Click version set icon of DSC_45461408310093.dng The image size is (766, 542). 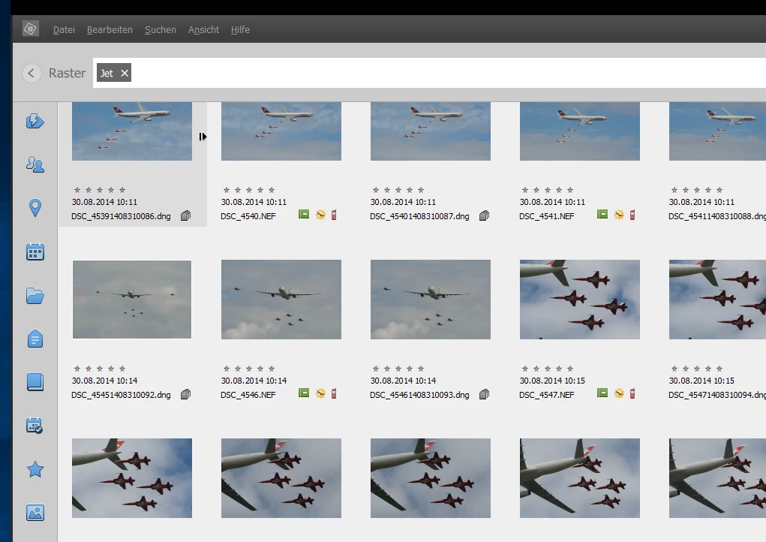pyautogui.click(x=484, y=394)
